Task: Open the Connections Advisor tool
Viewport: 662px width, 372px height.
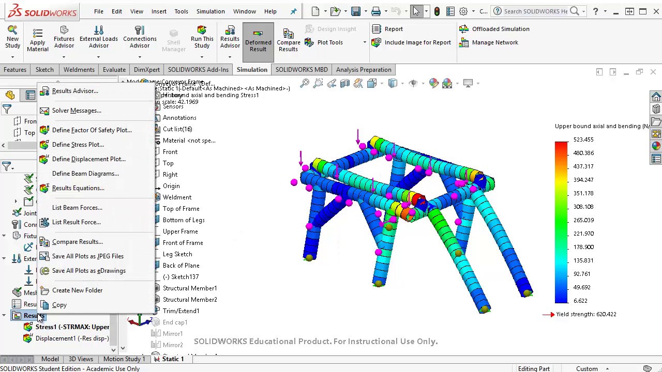Action: 140,37
